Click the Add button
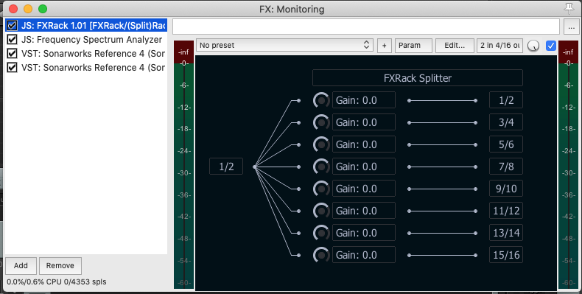582x294 pixels. point(21,265)
